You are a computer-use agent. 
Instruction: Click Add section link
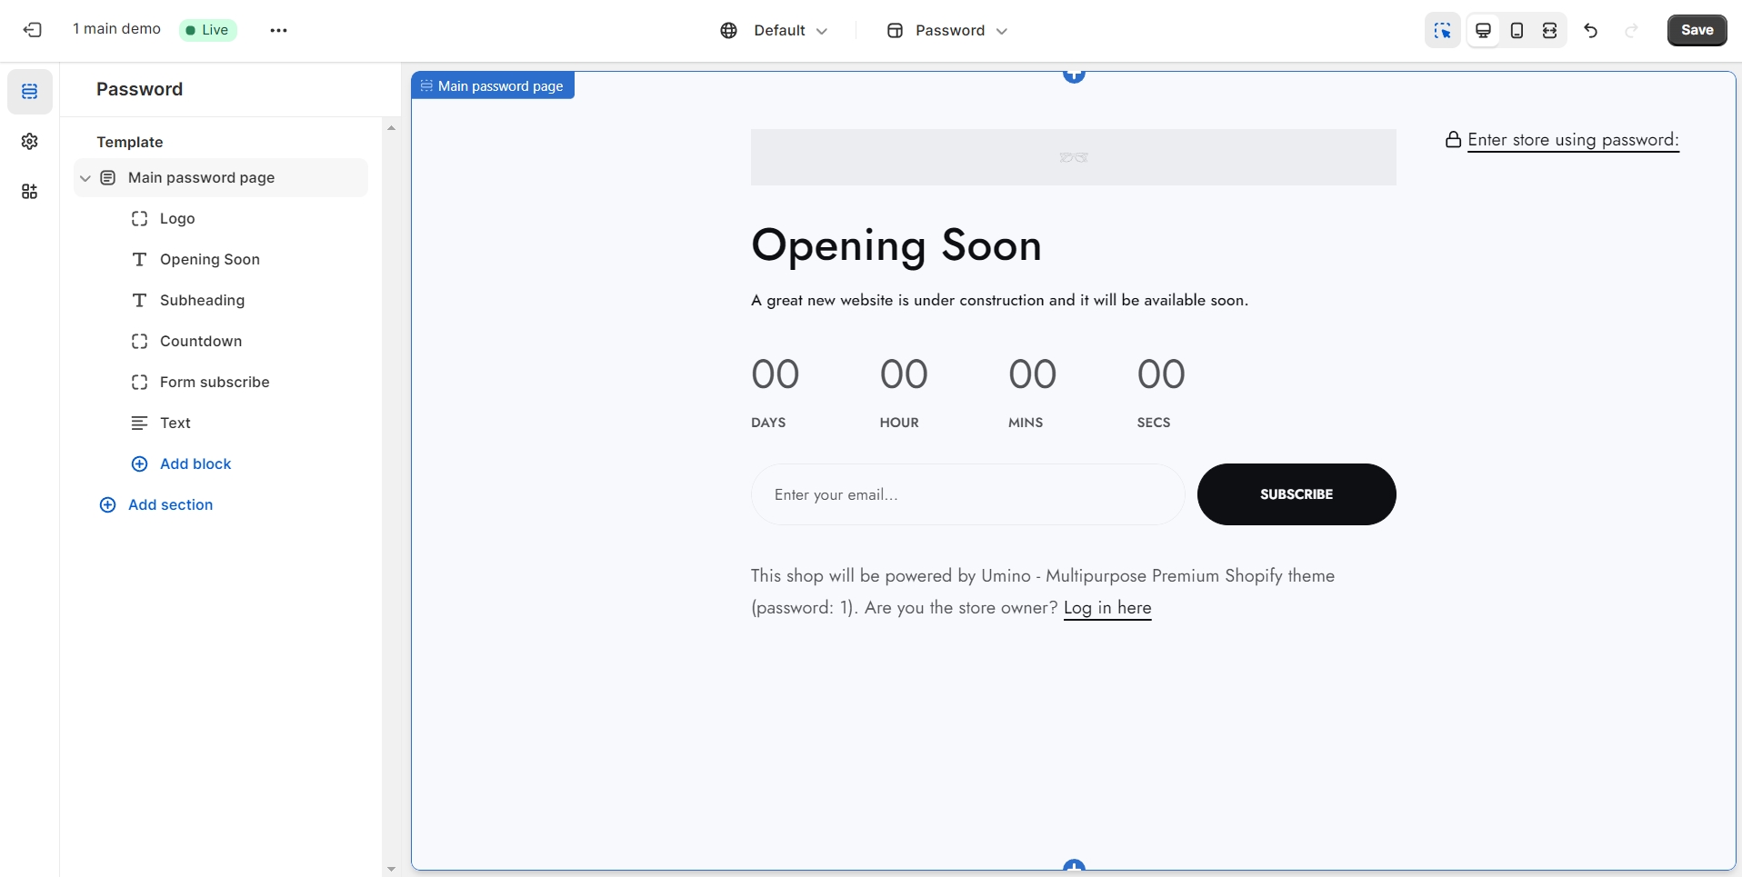pyautogui.click(x=170, y=505)
